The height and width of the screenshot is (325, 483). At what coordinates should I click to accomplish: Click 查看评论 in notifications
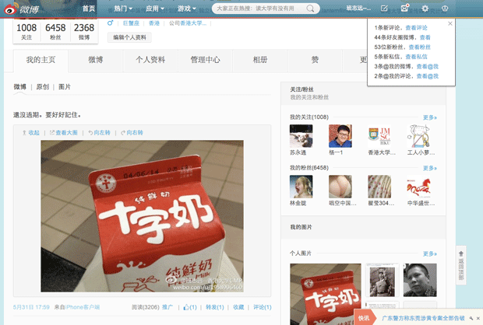[x=417, y=28]
